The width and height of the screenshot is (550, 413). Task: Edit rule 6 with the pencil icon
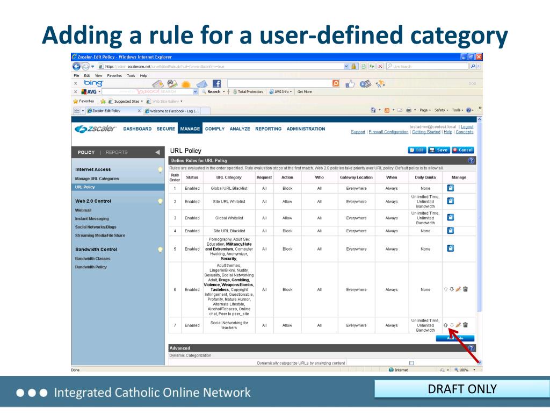[x=458, y=289]
